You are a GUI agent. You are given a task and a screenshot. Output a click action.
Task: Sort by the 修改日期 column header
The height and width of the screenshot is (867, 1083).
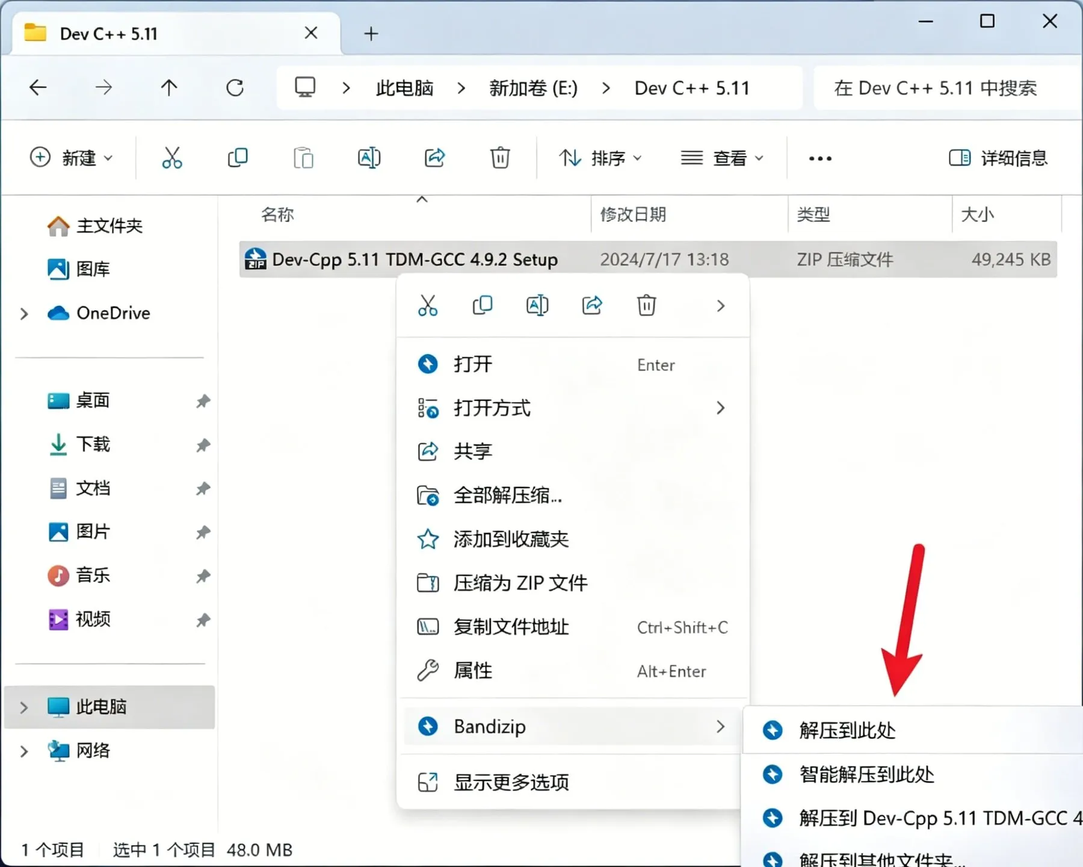(x=690, y=214)
